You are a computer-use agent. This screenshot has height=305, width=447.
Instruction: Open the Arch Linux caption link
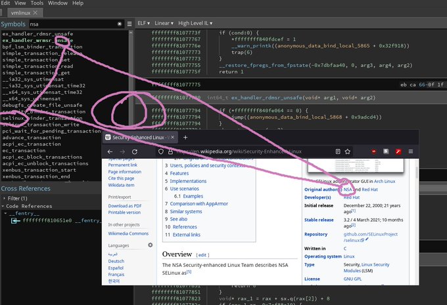[x=385, y=181]
